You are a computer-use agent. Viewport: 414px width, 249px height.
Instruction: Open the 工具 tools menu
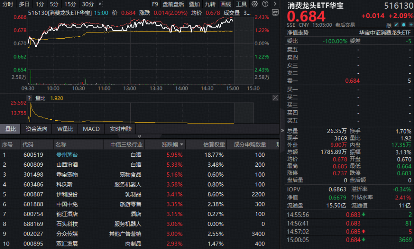241,4
